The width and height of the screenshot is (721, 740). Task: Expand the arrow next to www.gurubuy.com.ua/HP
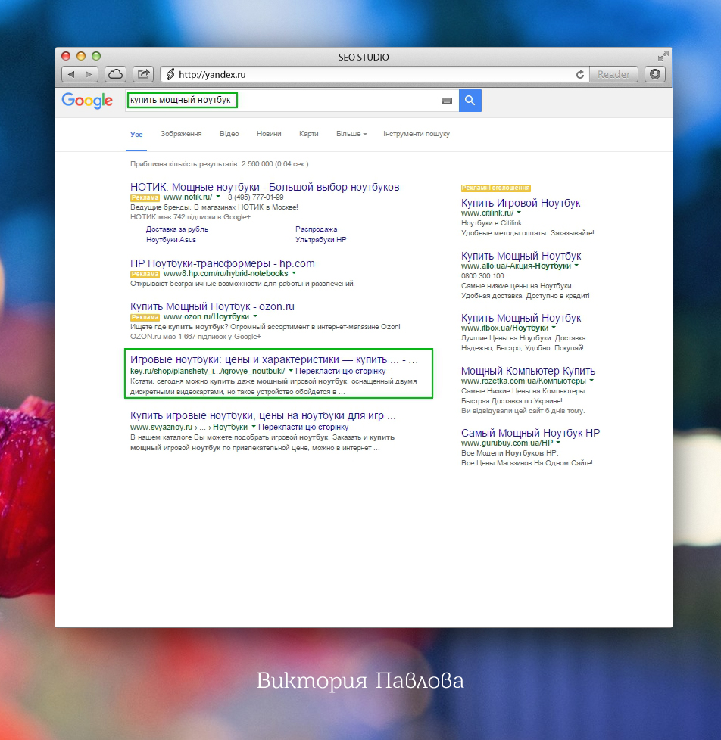pos(558,443)
